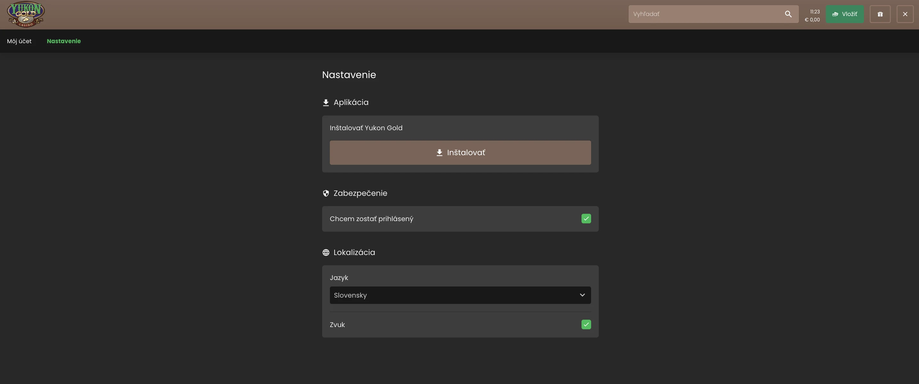
Task: Open the gift promotions icon
Action: [880, 14]
